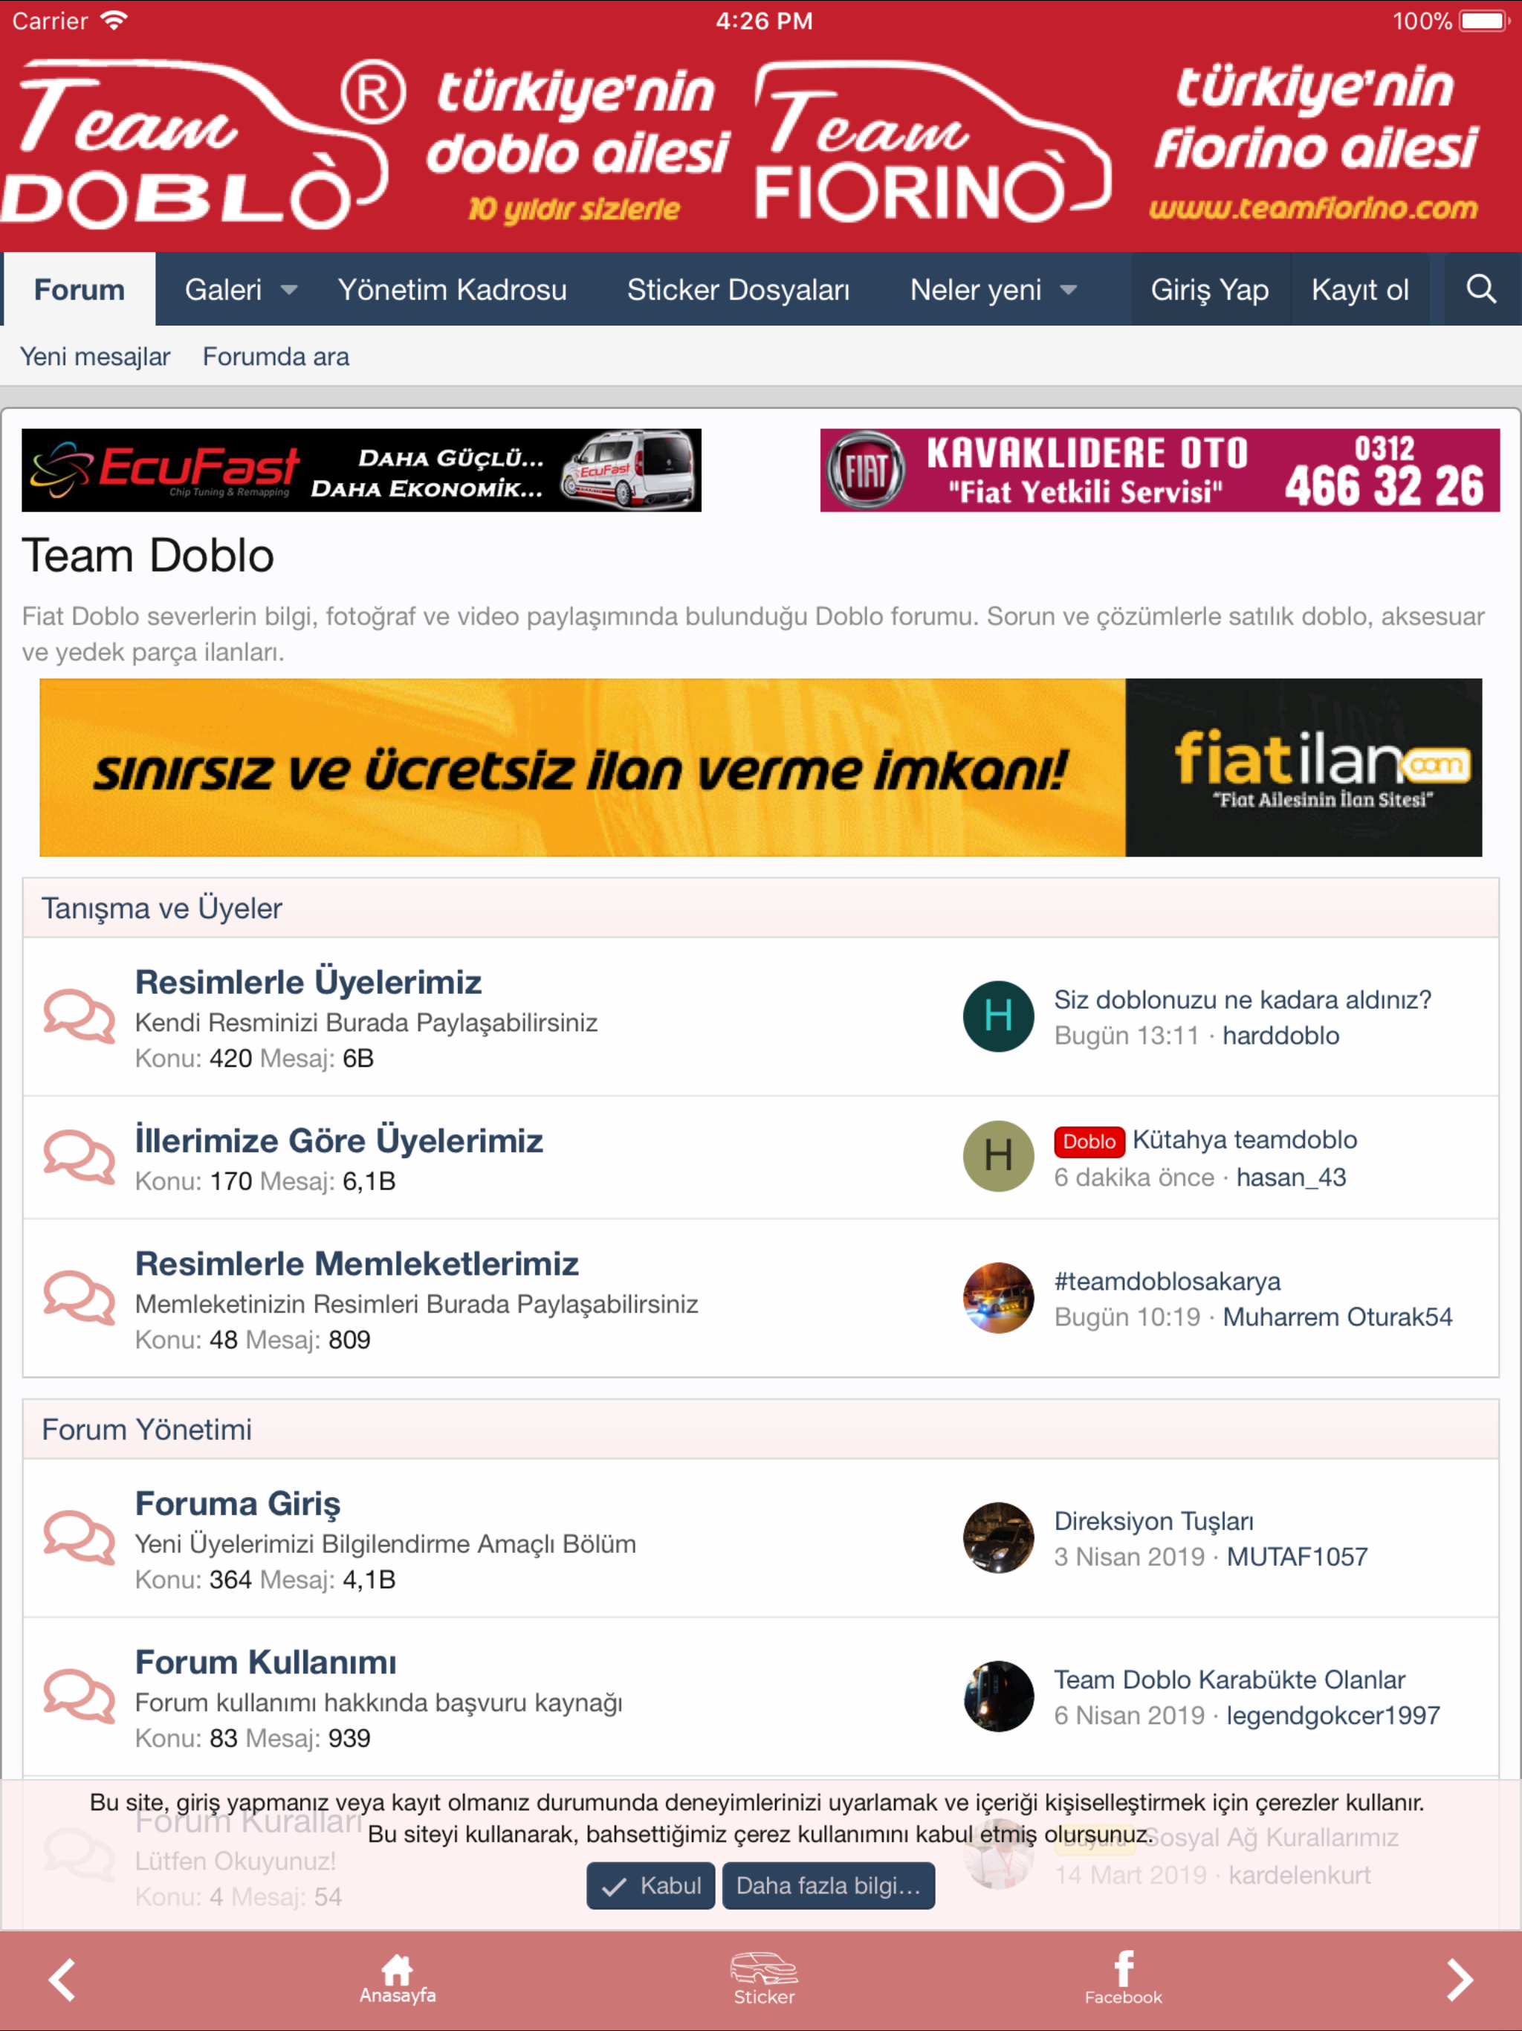Image resolution: width=1522 pixels, height=2031 pixels.
Task: Open Forum Kullanımı forum title
Action: (266, 1662)
